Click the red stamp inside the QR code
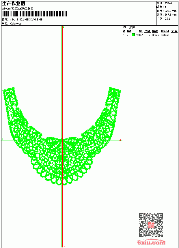Image resolution: width=179 pixels, height=248 pixels. point(151,225)
